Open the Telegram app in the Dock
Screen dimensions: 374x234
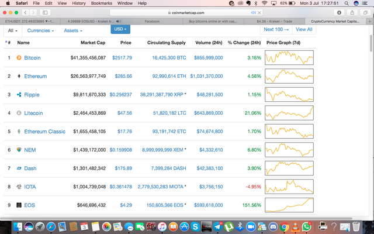pos(217,226)
